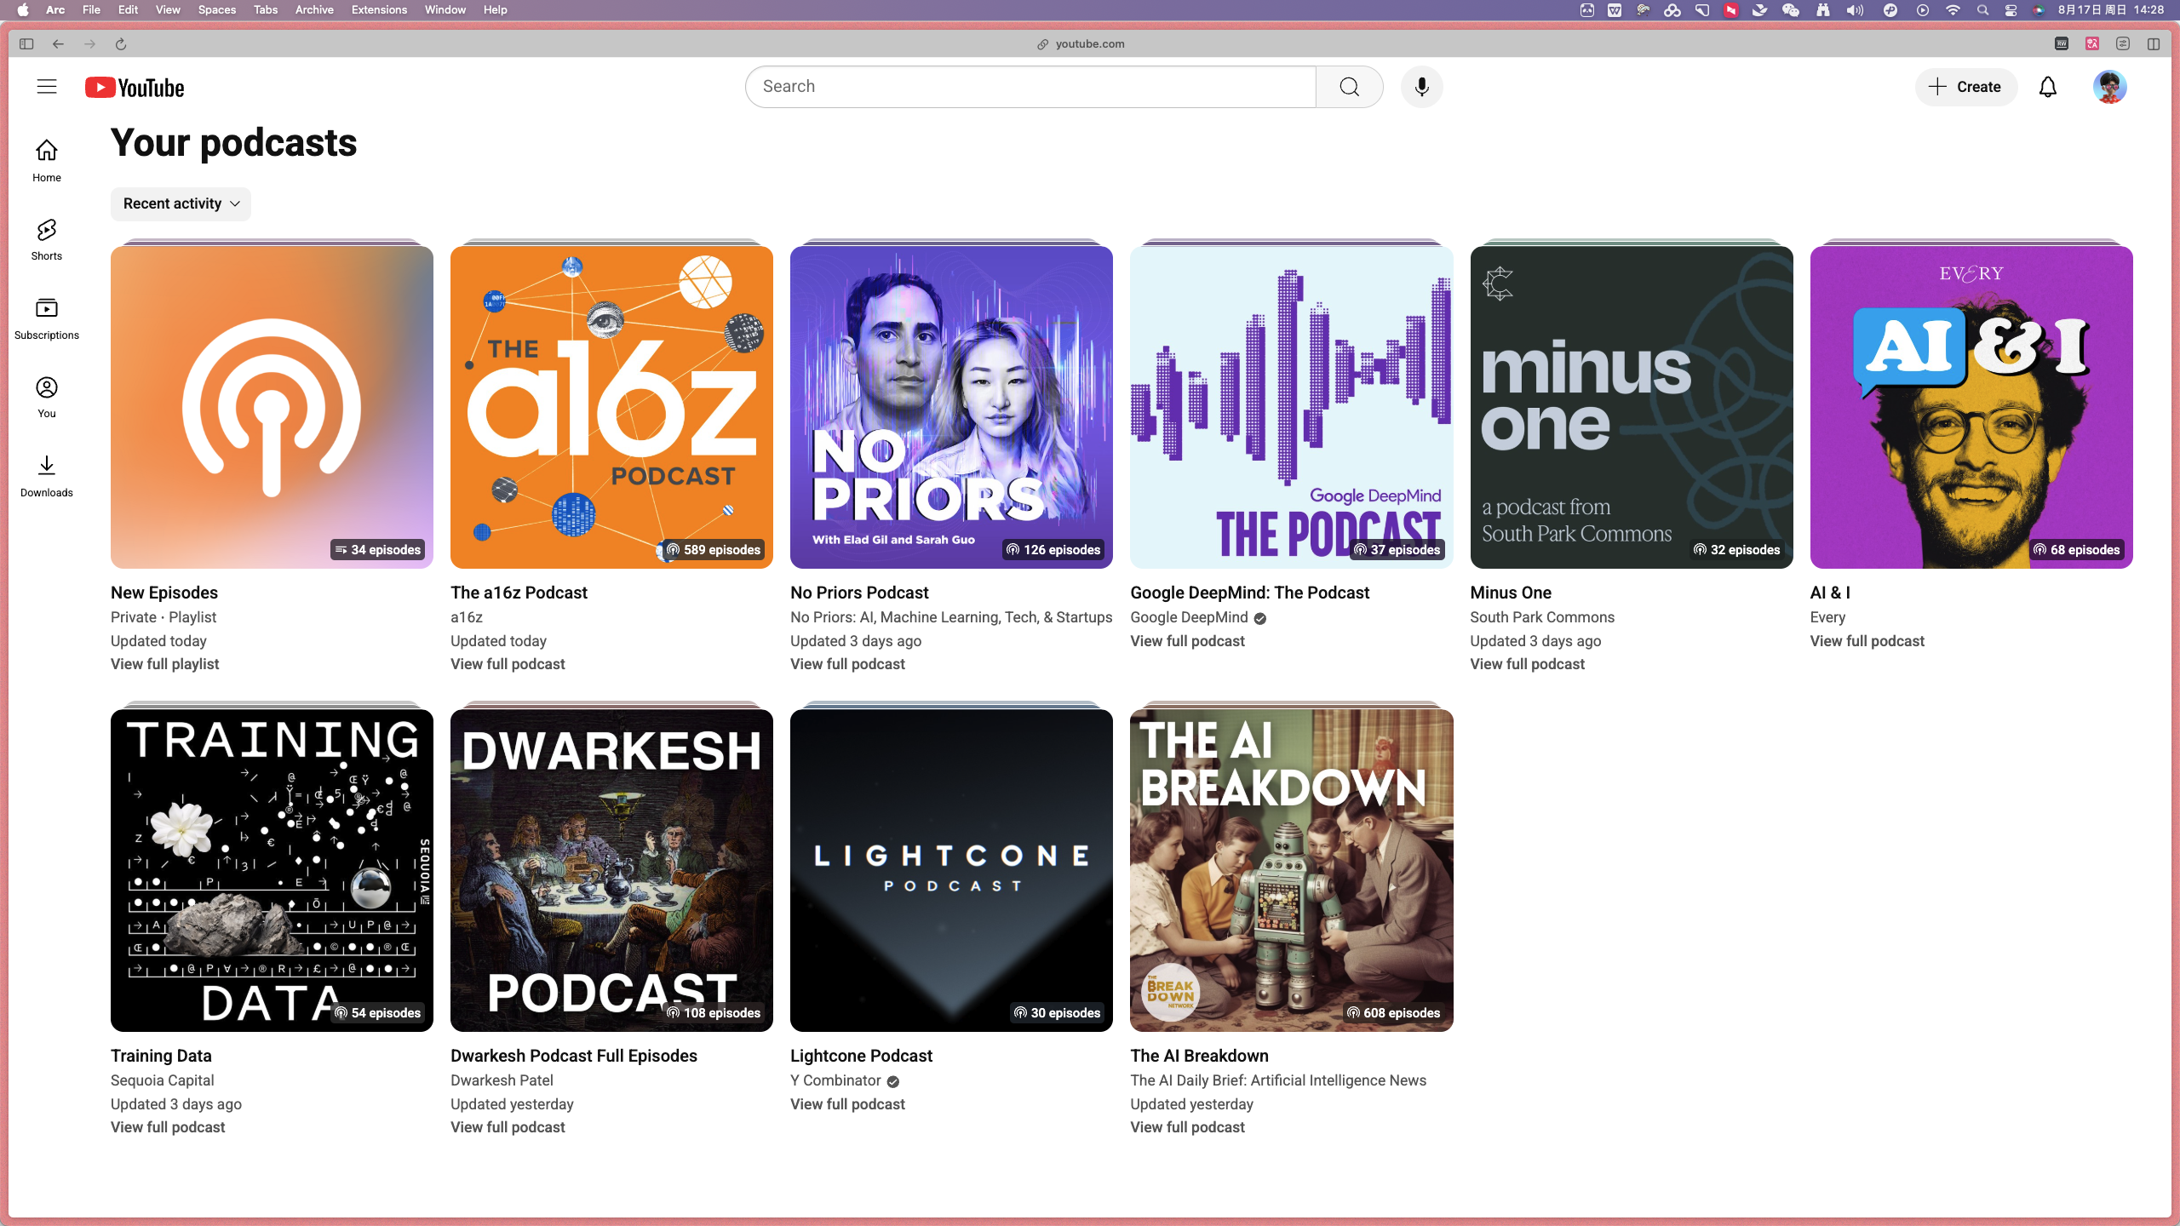The height and width of the screenshot is (1226, 2180).
Task: Open the Y Combinator channel link
Action: [x=835, y=1080]
